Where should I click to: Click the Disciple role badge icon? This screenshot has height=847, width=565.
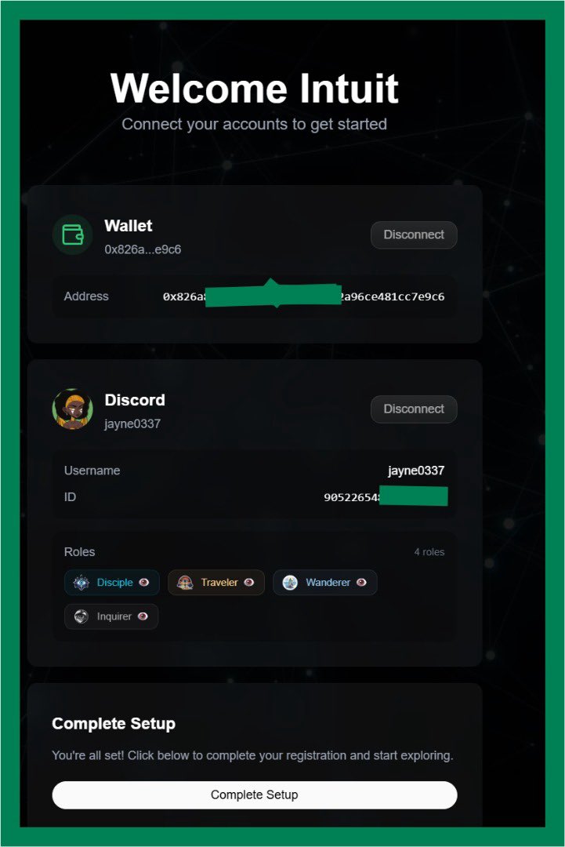point(81,582)
